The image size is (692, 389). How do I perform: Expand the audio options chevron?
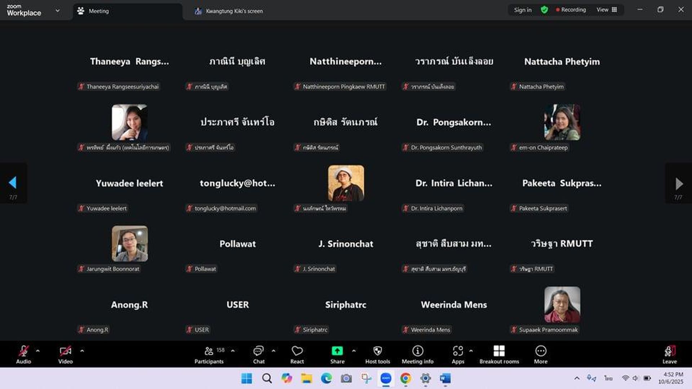coord(38,350)
